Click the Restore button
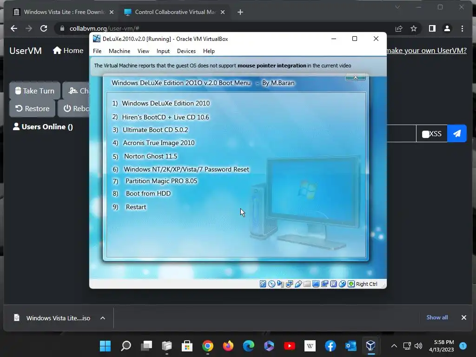476x357 pixels. point(32,108)
